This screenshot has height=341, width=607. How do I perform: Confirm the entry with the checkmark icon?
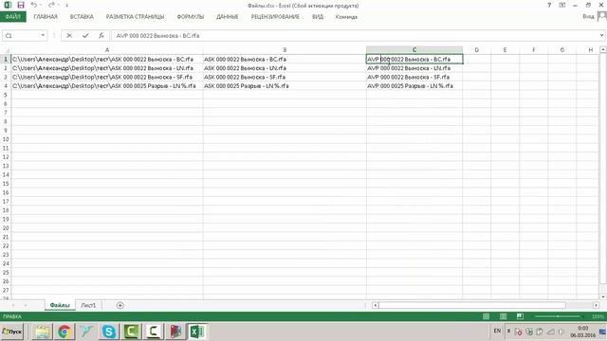(x=85, y=36)
